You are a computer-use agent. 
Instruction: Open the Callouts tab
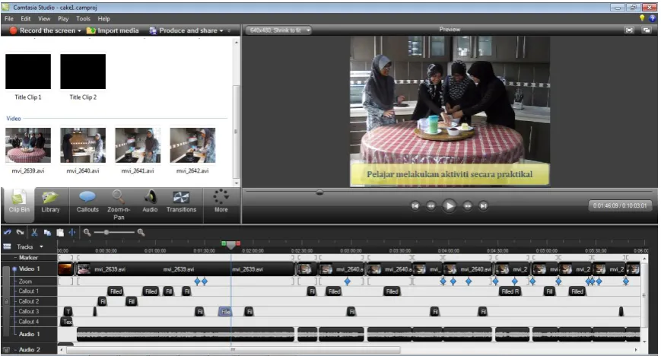(87, 202)
